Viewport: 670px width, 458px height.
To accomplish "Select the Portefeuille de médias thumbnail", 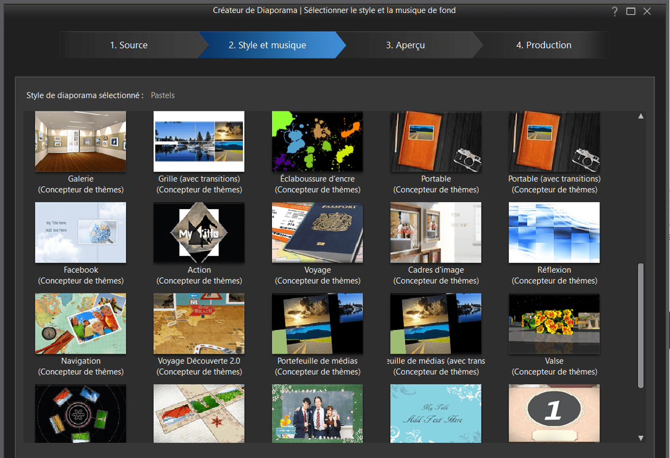I will (317, 324).
